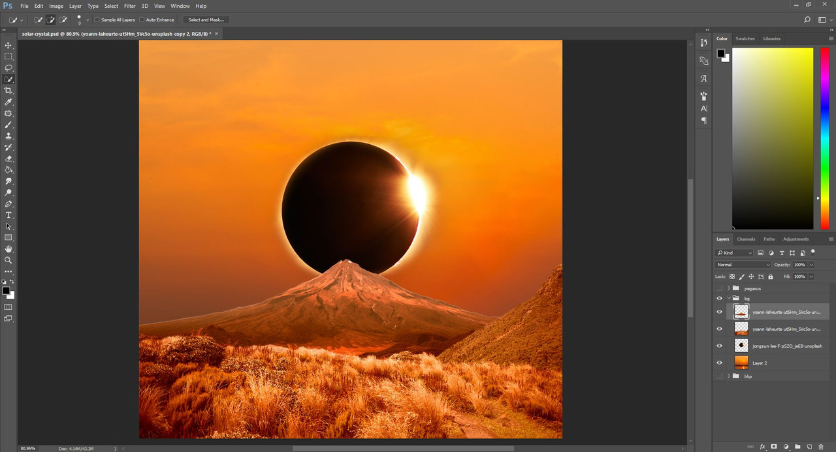Show the bkp group
This screenshot has width=836, height=452.
click(720, 376)
